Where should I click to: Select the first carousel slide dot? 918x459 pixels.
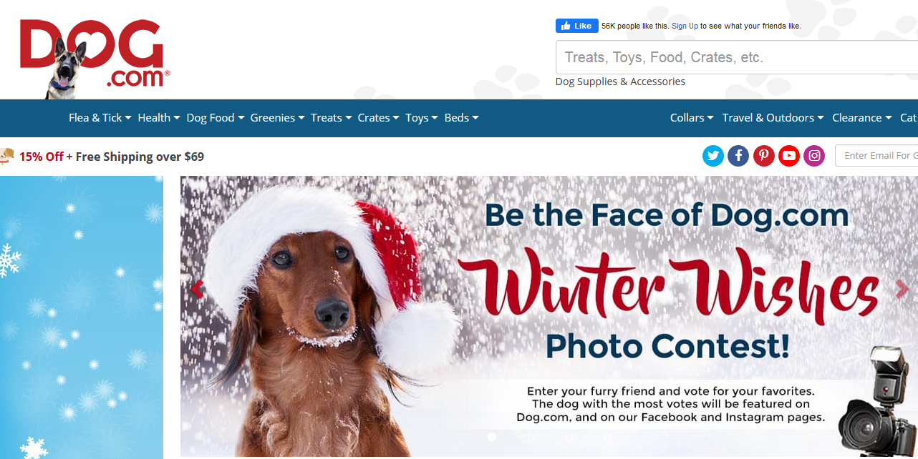492,437
